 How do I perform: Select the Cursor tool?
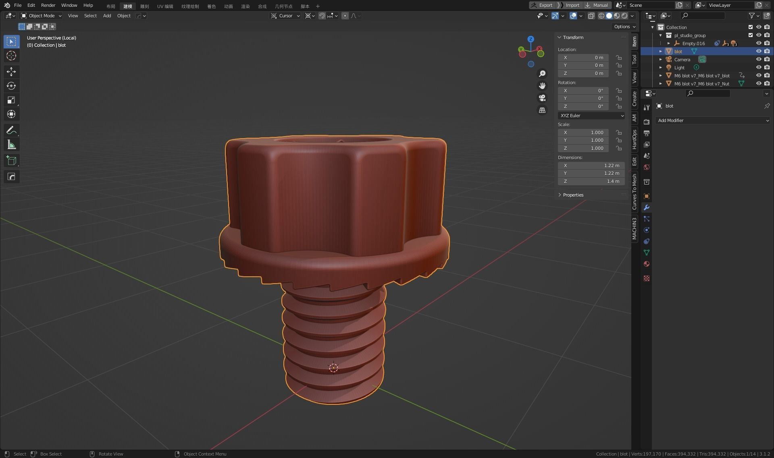11,56
